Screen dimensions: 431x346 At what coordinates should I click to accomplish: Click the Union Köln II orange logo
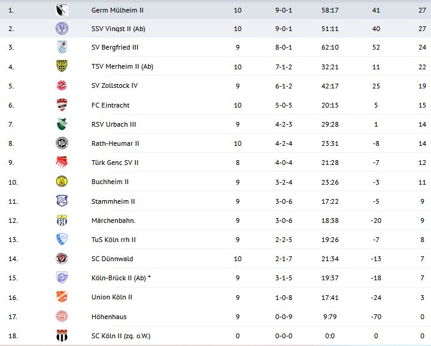tap(62, 297)
